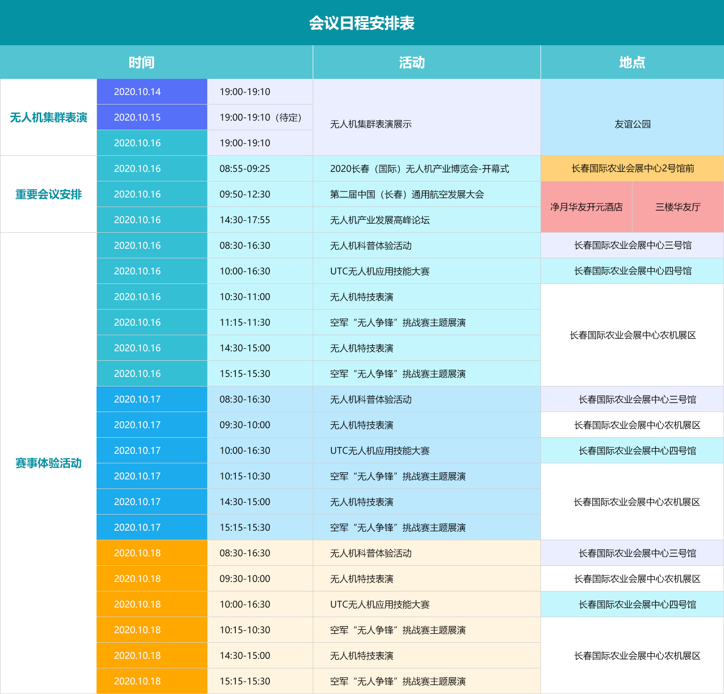Click the title 会议日程安排表
Screen dimensions: 724x694
(x=361, y=23)
